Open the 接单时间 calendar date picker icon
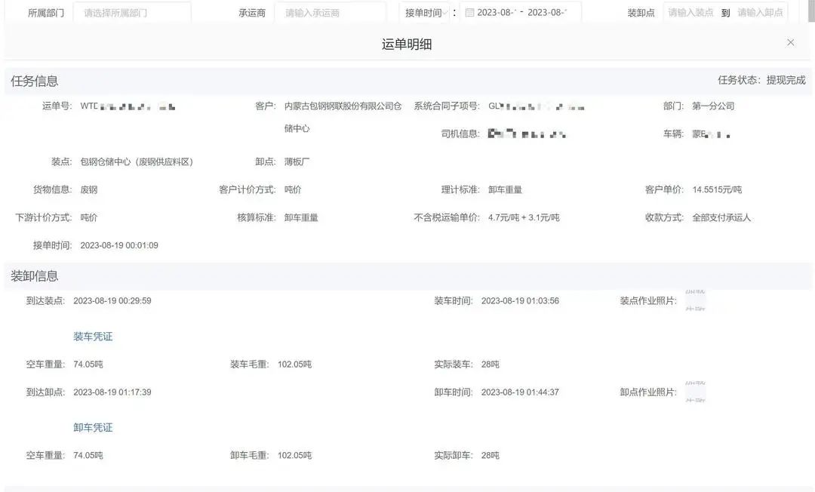Image resolution: width=815 pixels, height=492 pixels. click(x=469, y=11)
